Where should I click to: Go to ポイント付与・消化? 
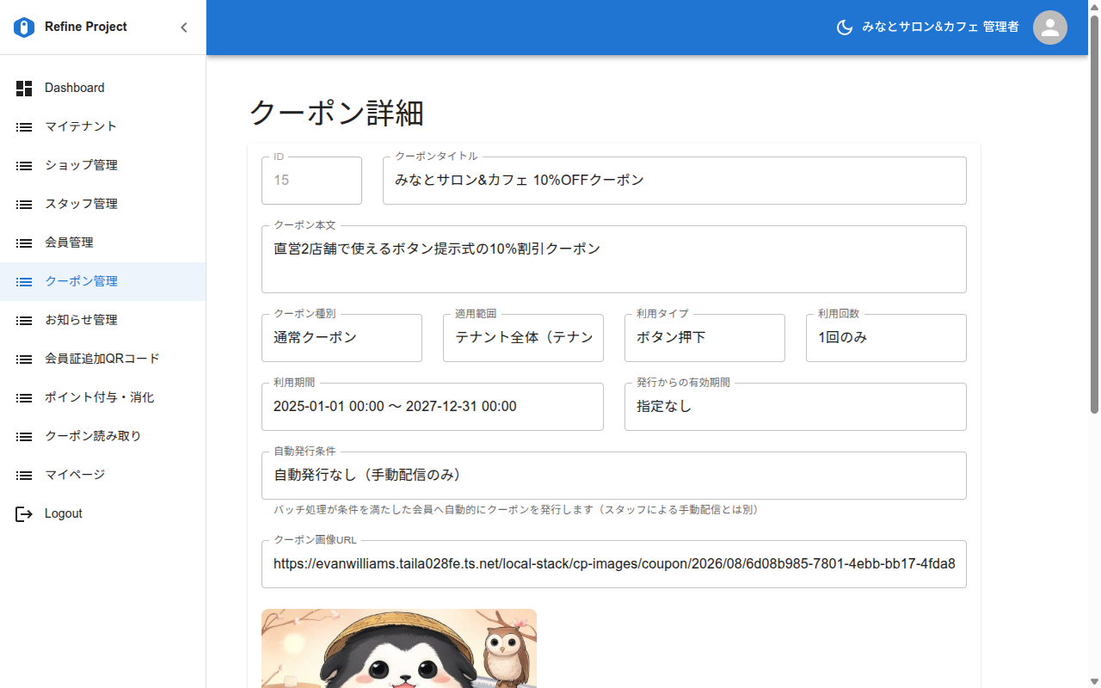point(103,397)
